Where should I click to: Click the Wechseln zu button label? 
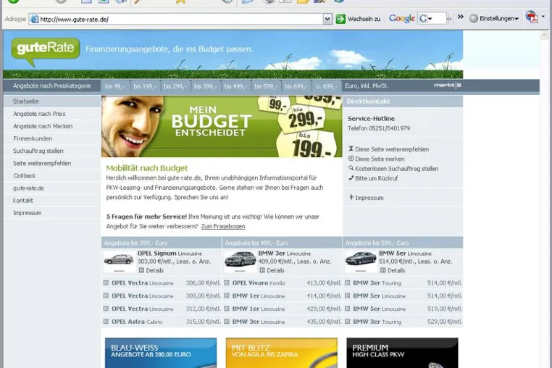click(364, 19)
